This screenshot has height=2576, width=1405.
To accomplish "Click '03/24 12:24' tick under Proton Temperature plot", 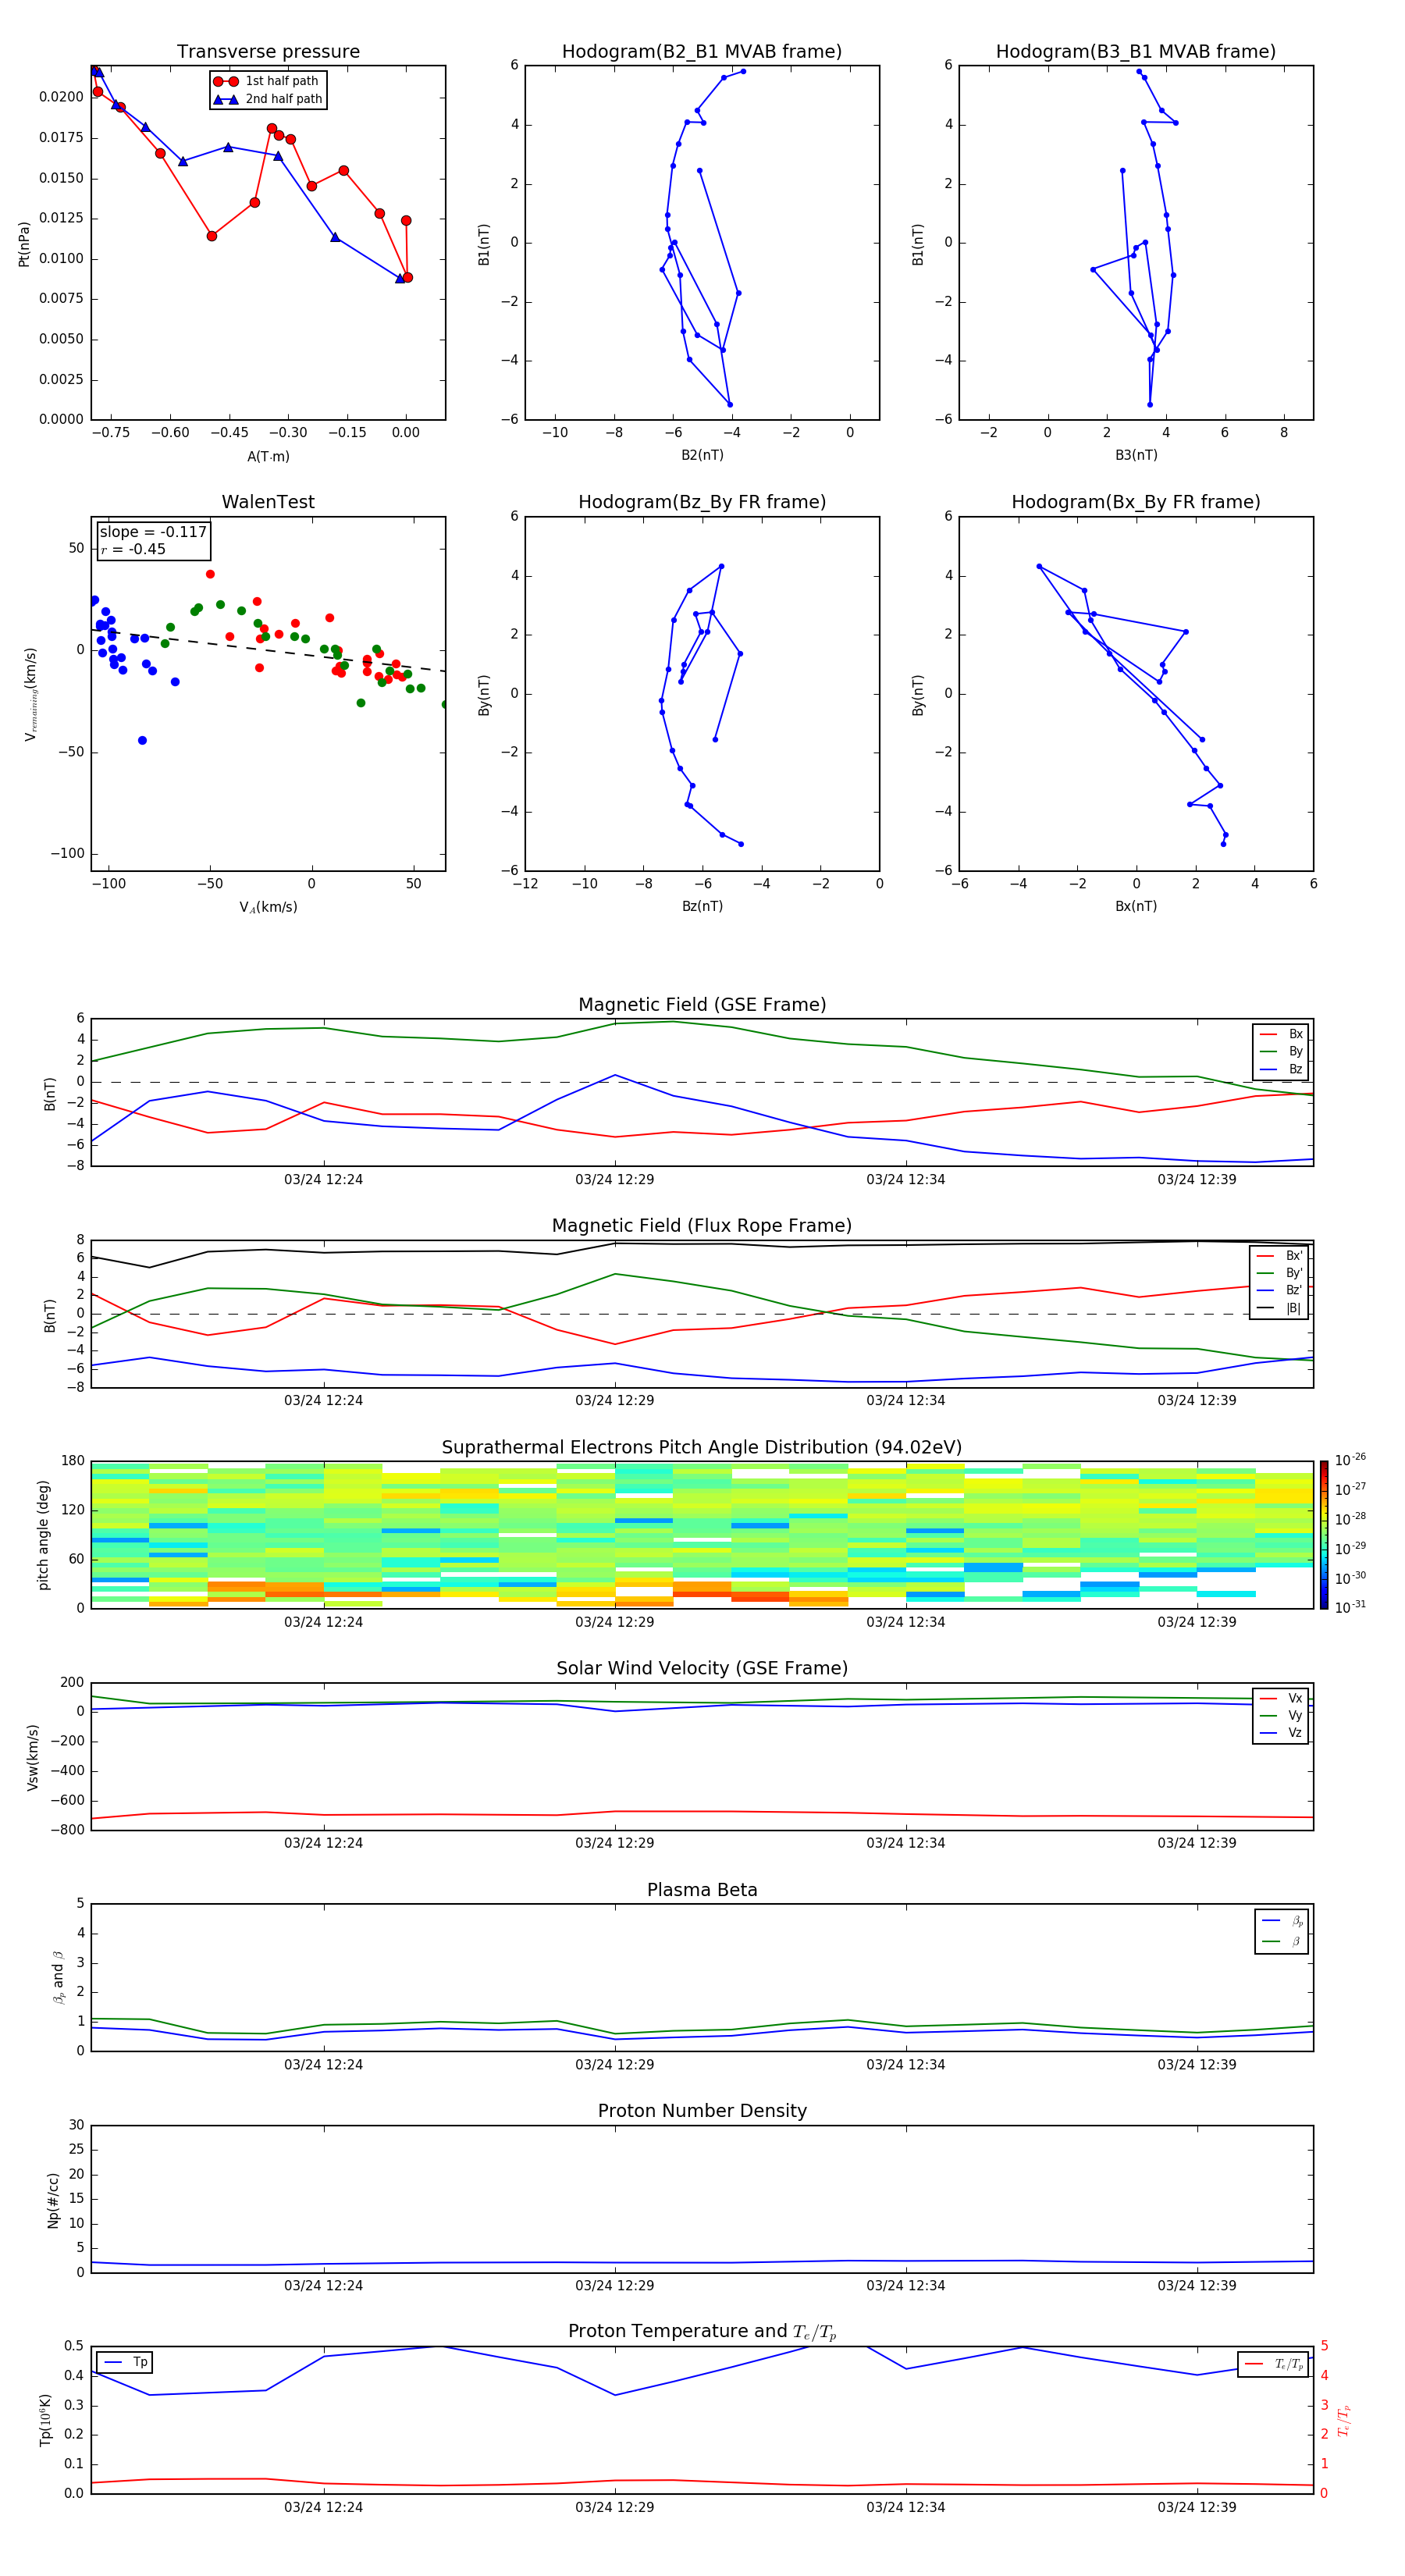I will (323, 2507).
